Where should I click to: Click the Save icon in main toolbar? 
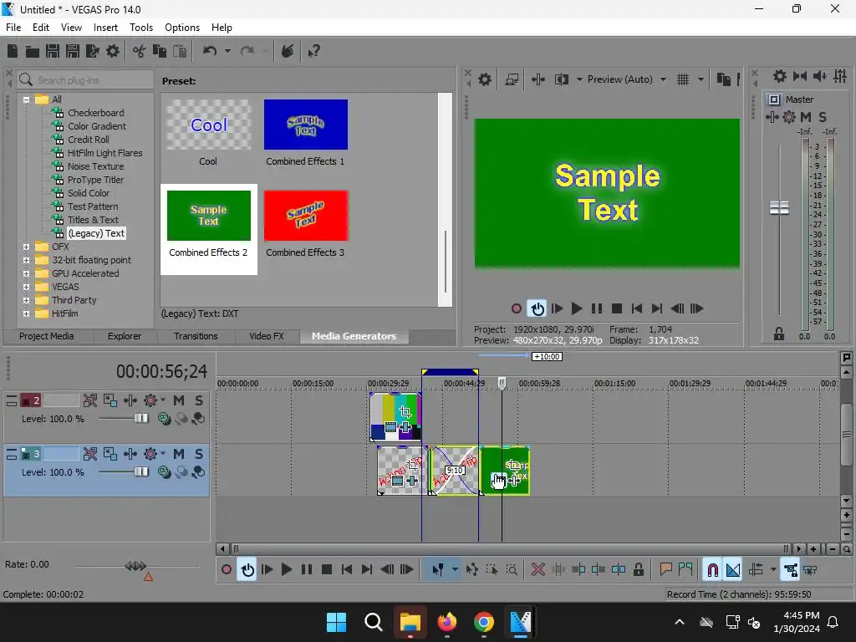click(x=53, y=51)
